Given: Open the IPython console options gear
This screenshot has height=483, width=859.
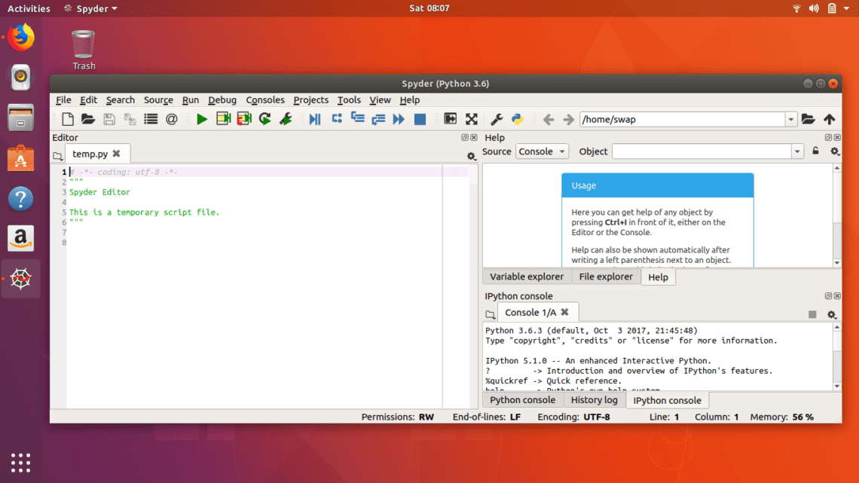Looking at the screenshot, I should point(833,315).
